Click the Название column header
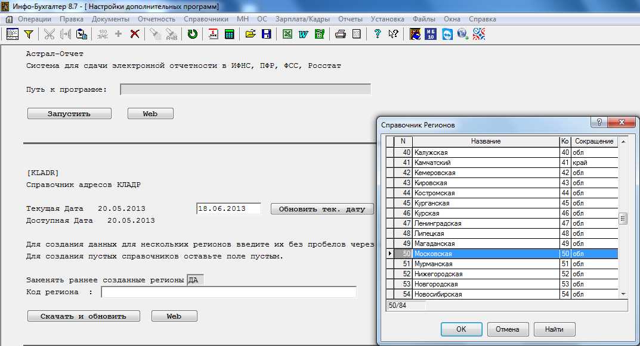This screenshot has width=640, height=346. tap(486, 141)
